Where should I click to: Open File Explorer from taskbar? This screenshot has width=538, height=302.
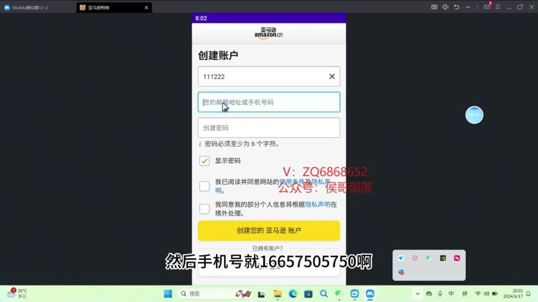(277, 294)
